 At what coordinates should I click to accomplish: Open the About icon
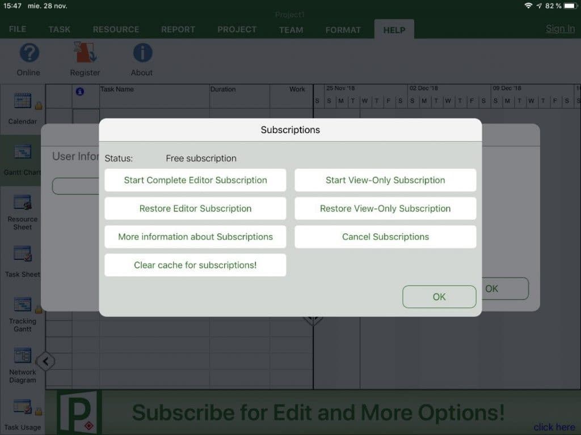coord(141,58)
